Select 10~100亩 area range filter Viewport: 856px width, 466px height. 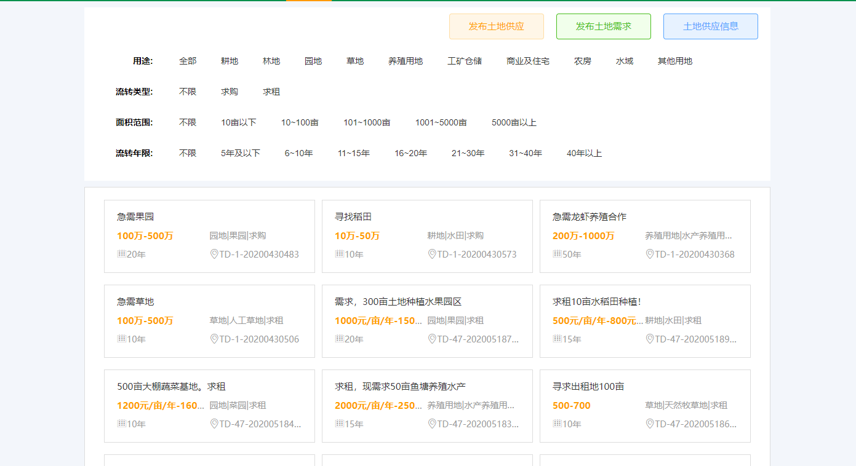tap(300, 122)
